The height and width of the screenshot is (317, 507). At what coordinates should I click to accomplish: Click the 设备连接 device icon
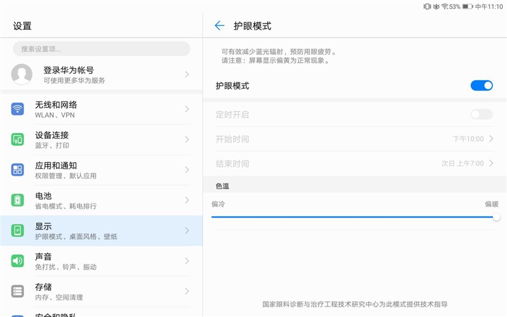pyautogui.click(x=18, y=139)
